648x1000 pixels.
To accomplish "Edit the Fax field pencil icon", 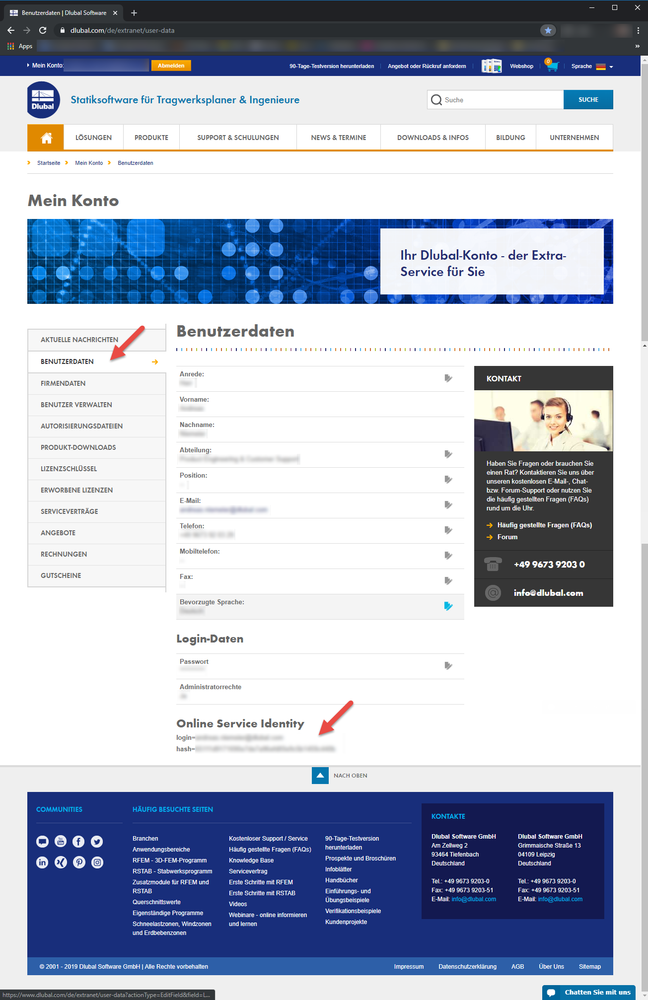I will [x=448, y=581].
